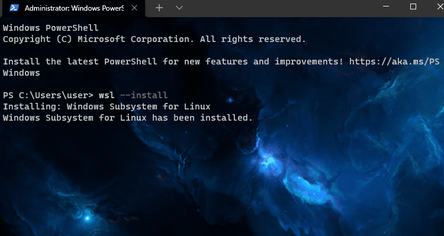Click the 'Windows PowerShell' header line

click(51, 28)
